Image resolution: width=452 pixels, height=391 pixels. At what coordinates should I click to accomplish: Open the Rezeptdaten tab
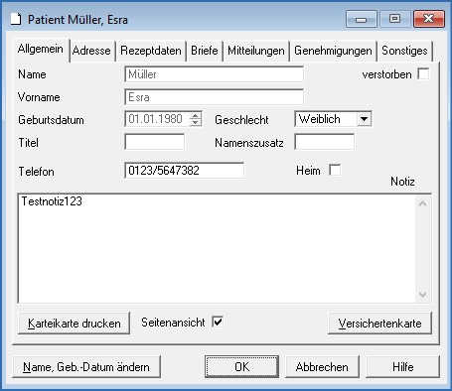(x=151, y=51)
